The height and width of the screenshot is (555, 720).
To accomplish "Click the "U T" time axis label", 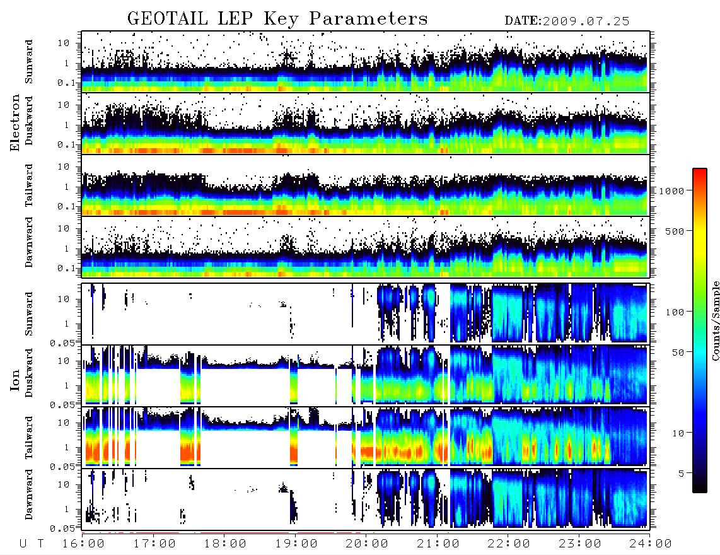I will point(32,544).
